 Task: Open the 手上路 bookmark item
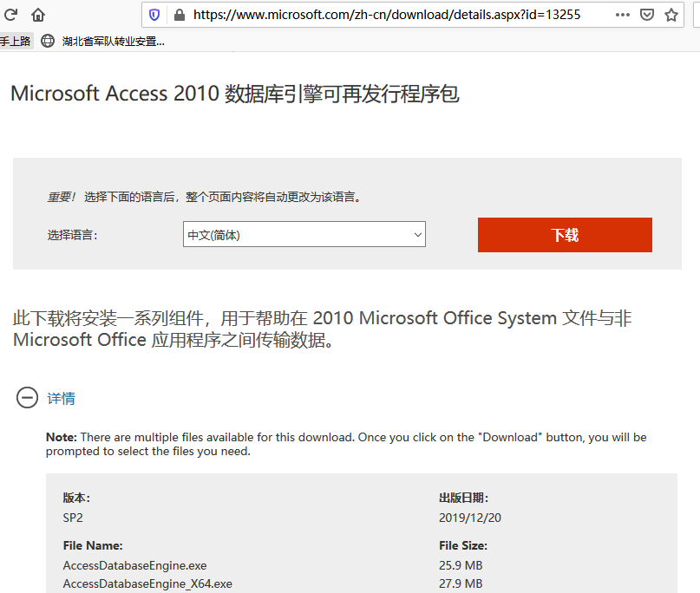point(15,41)
